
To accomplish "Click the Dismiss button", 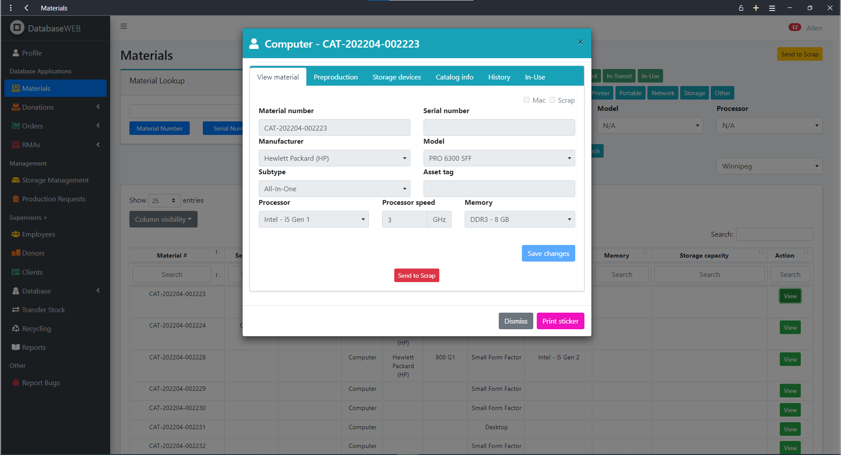I will (x=516, y=321).
